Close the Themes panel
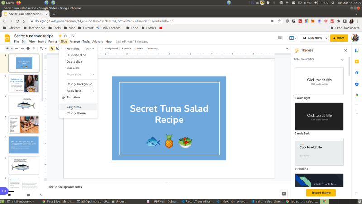The image size is (362, 204). click(x=346, y=51)
